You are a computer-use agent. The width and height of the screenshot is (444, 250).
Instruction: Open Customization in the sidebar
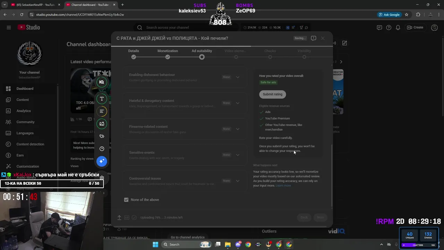click(29, 166)
